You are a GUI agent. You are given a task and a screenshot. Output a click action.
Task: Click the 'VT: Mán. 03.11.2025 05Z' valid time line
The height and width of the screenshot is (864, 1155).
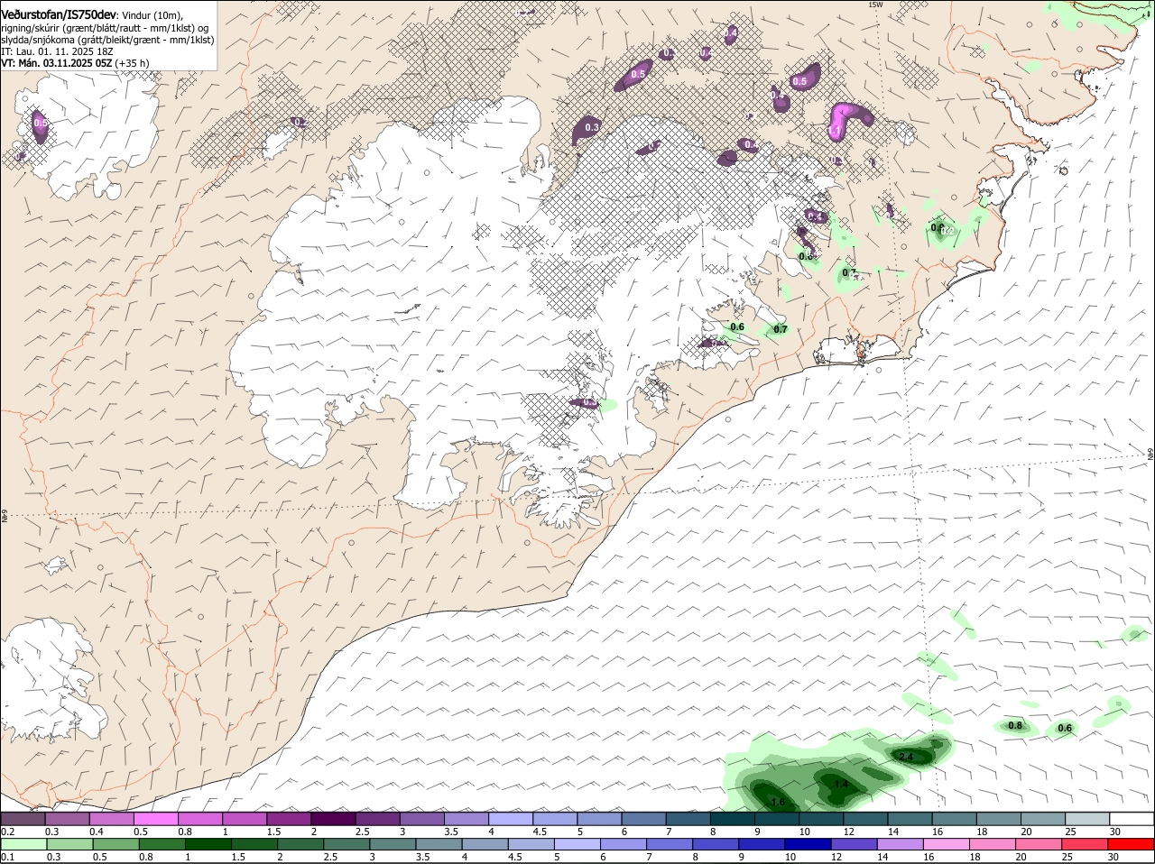pyautogui.click(x=56, y=63)
